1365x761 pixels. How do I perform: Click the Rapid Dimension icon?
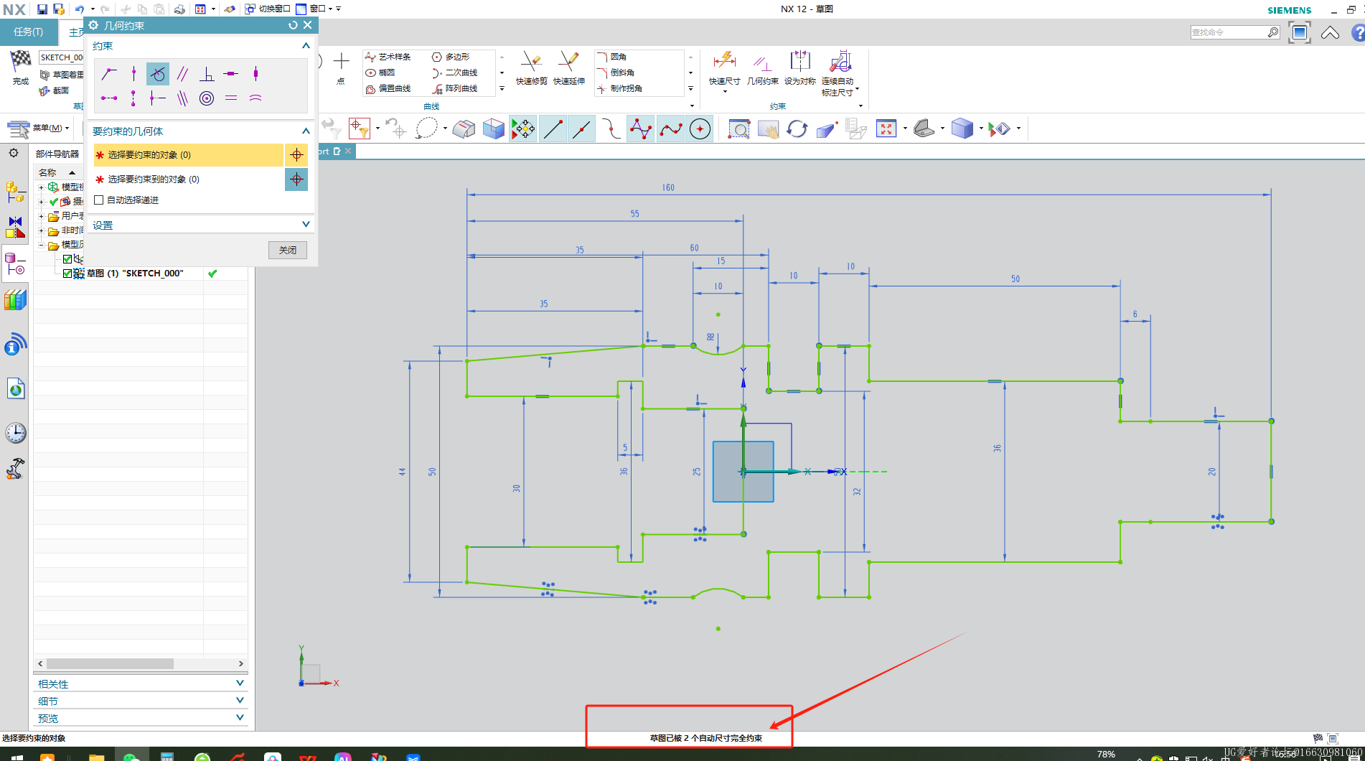(724, 61)
